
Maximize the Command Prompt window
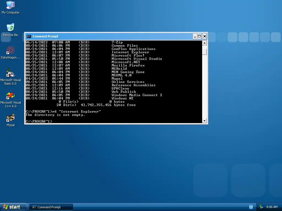[199, 37]
